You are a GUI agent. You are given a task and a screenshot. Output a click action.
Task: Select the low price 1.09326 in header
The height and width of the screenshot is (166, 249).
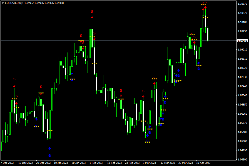pyautogui.click(x=49, y=3)
